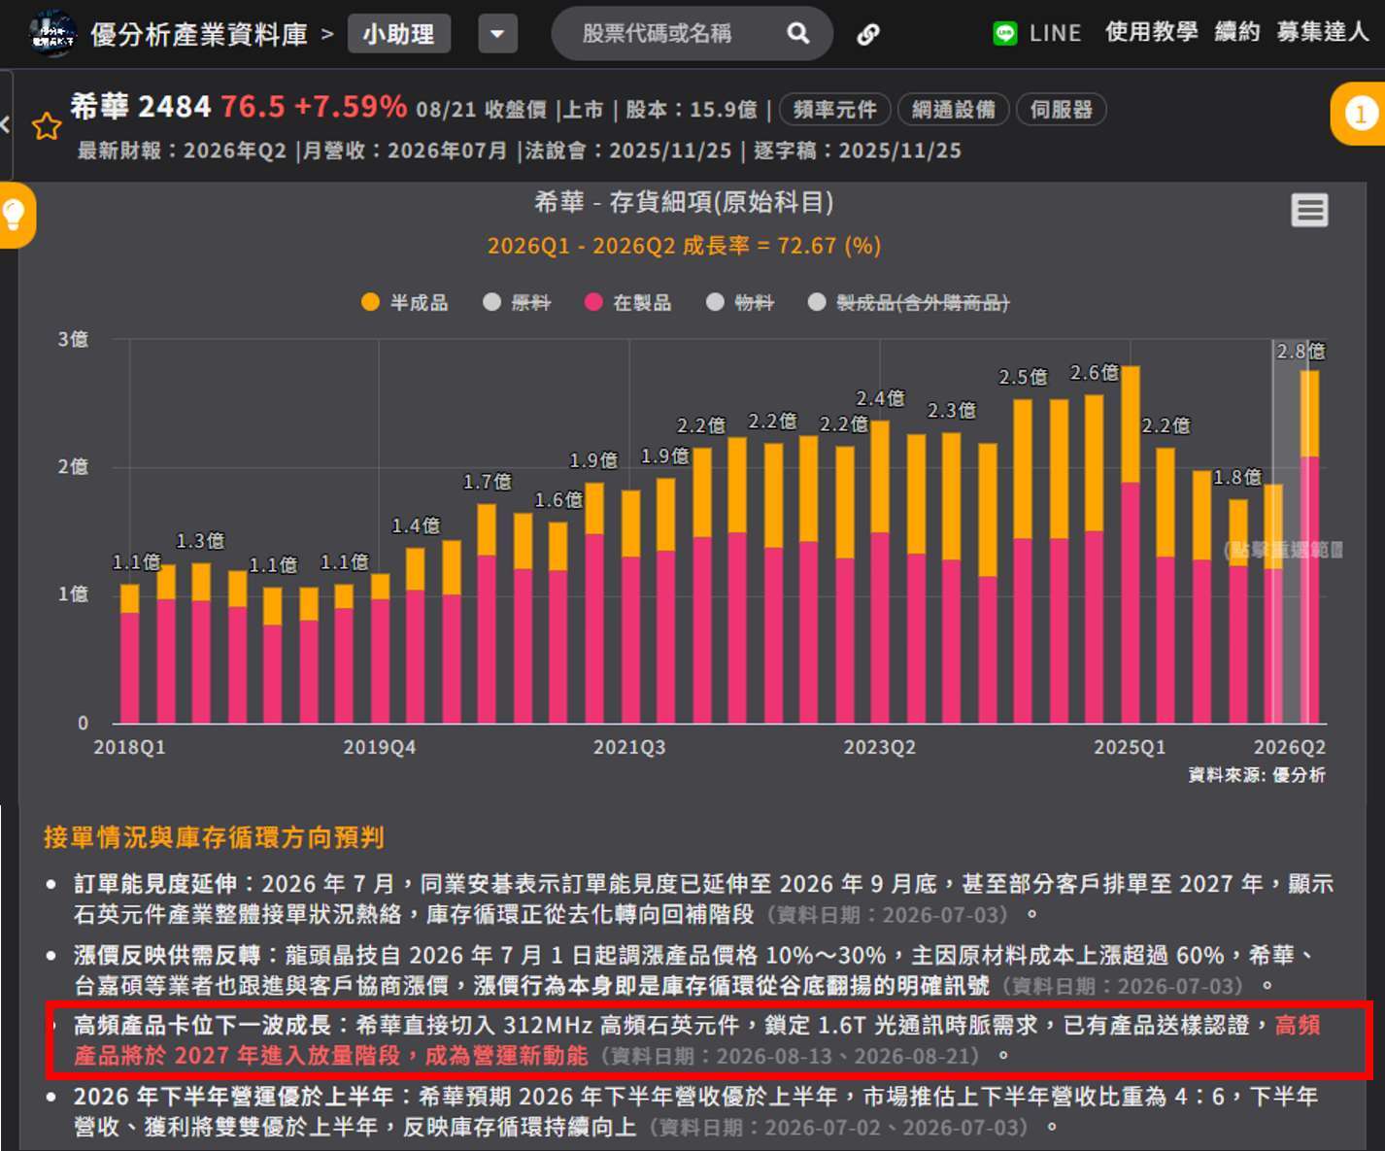The image size is (1385, 1151).
Task: Click the lightbulb tips icon
Action: click(14, 215)
